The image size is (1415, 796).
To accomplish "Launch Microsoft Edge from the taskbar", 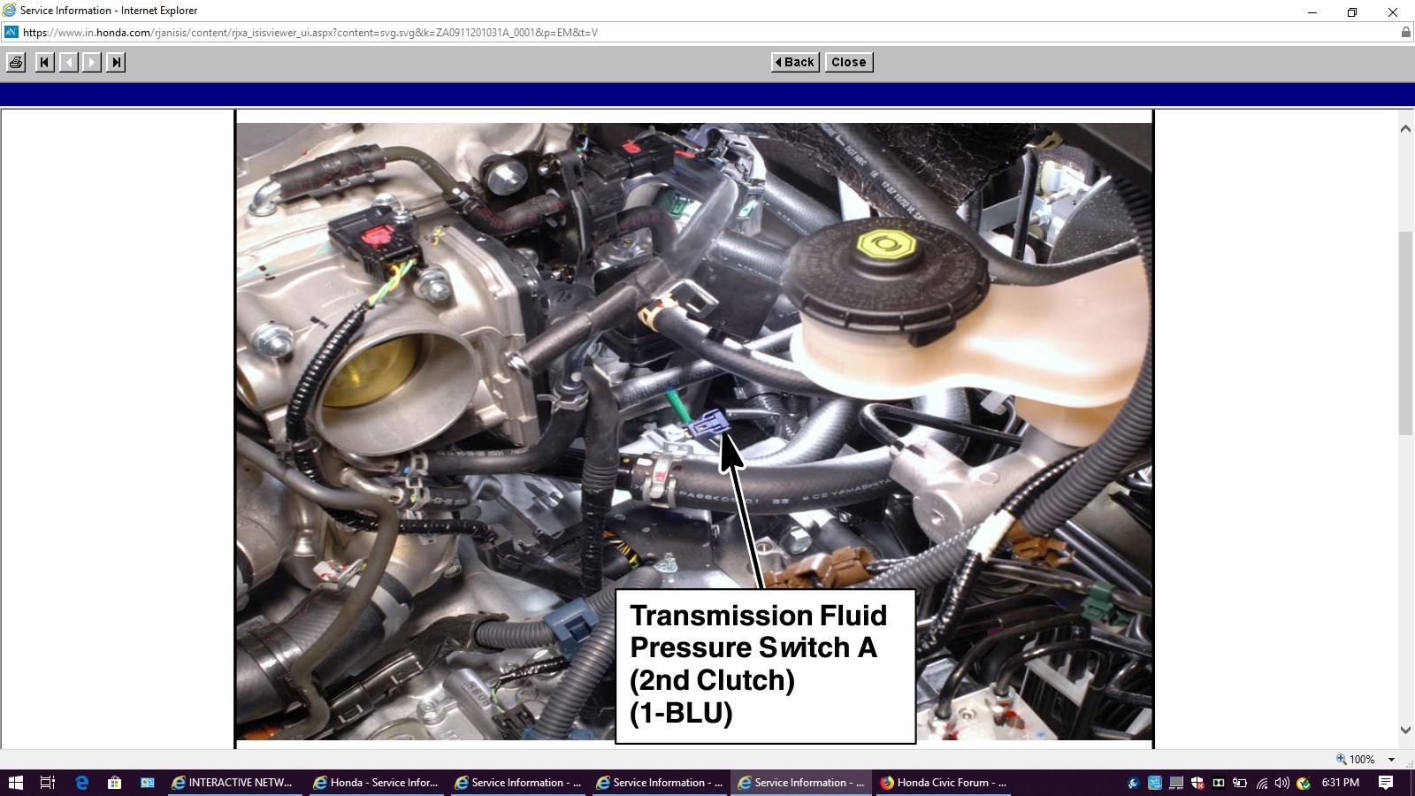I will [x=81, y=783].
